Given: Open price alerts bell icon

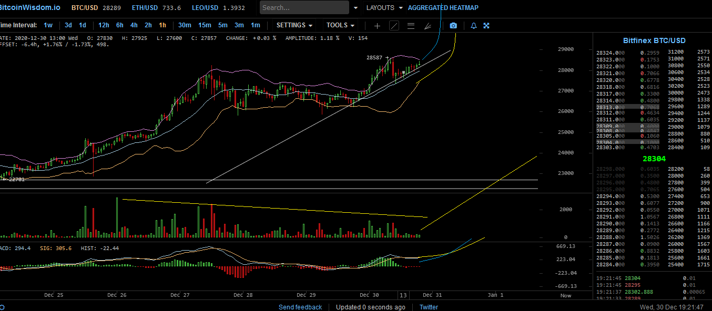Looking at the screenshot, I should pos(473,25).
